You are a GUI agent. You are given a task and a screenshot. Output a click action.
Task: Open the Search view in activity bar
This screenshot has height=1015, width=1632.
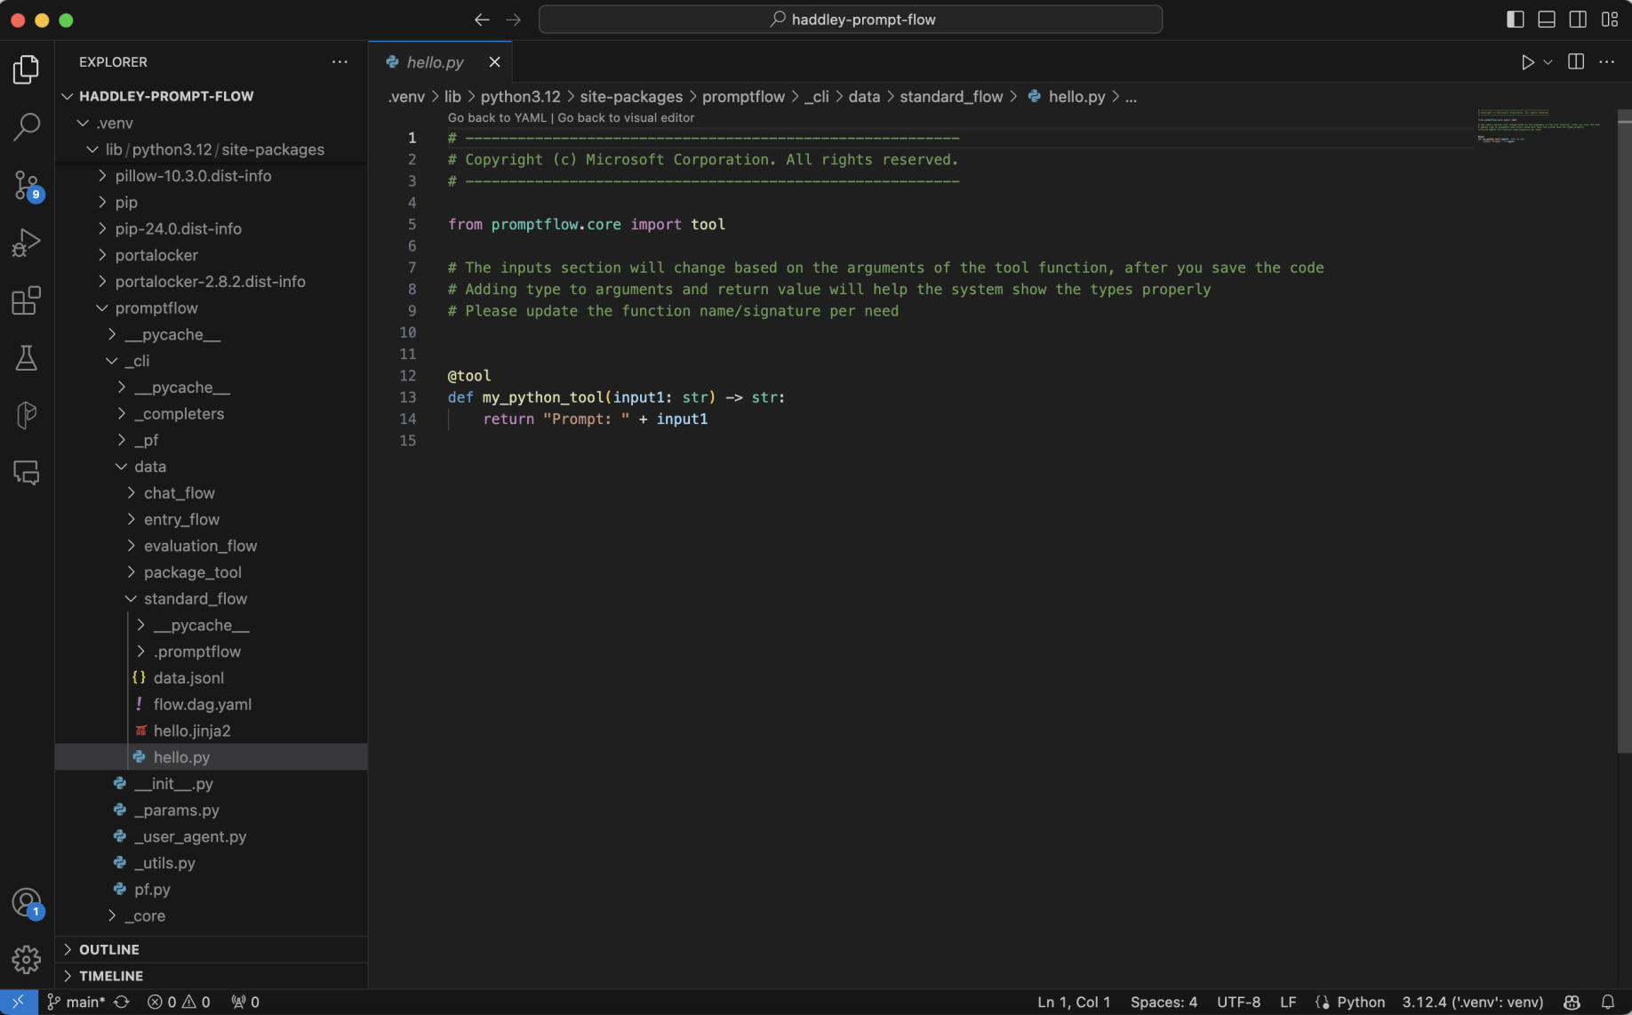tap(27, 126)
